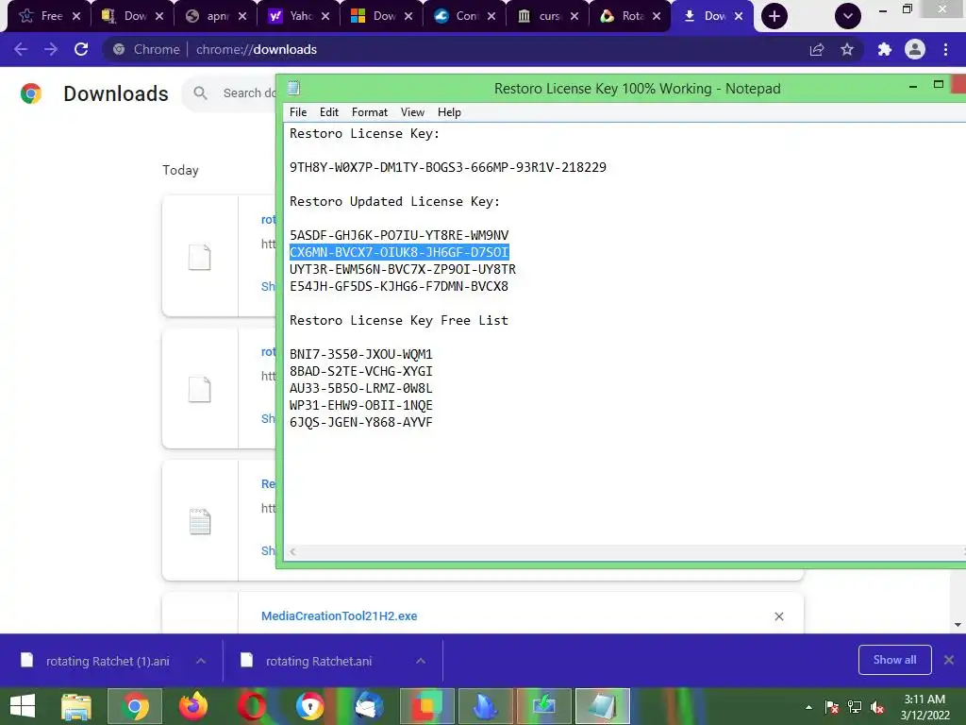Open Notepad Edit menu
Image resolution: width=966 pixels, height=725 pixels.
[329, 112]
